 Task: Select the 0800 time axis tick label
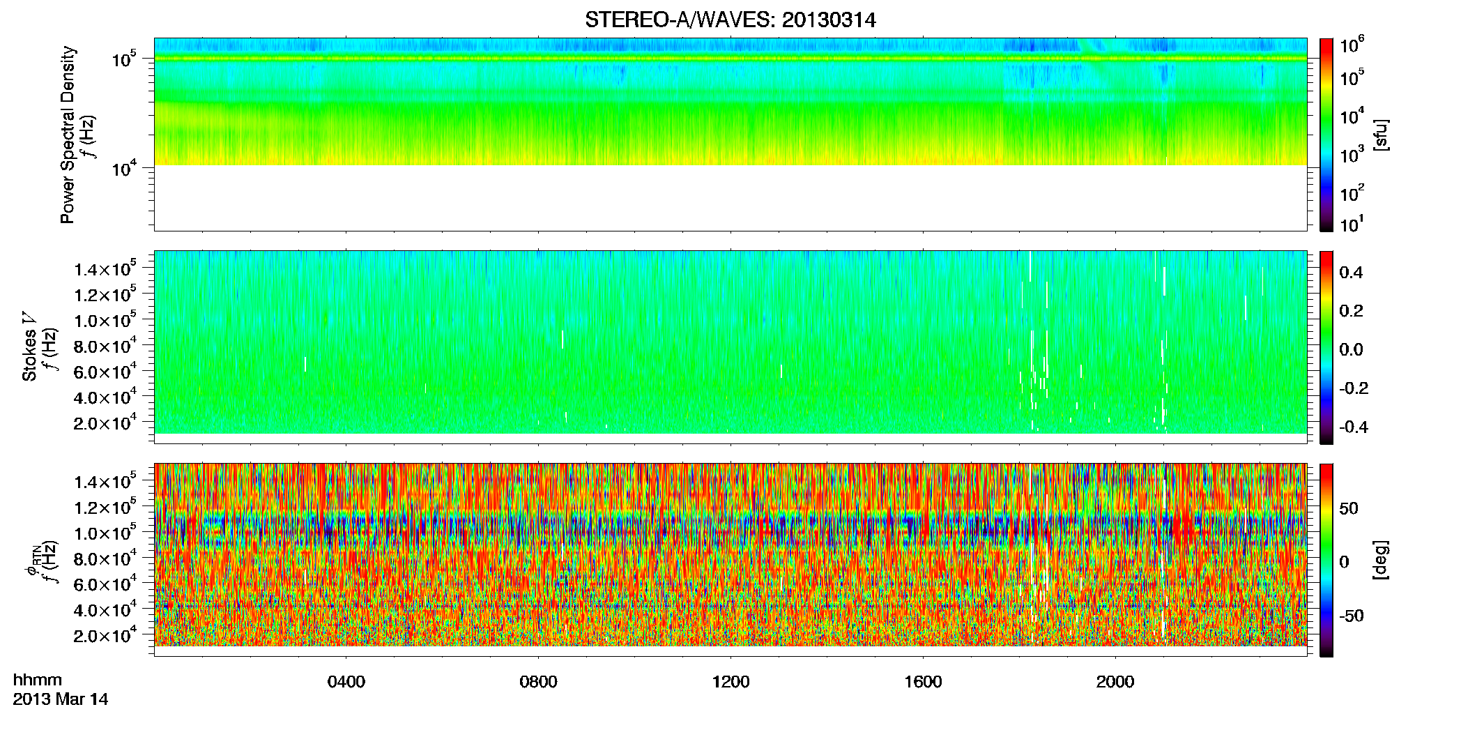coord(538,682)
